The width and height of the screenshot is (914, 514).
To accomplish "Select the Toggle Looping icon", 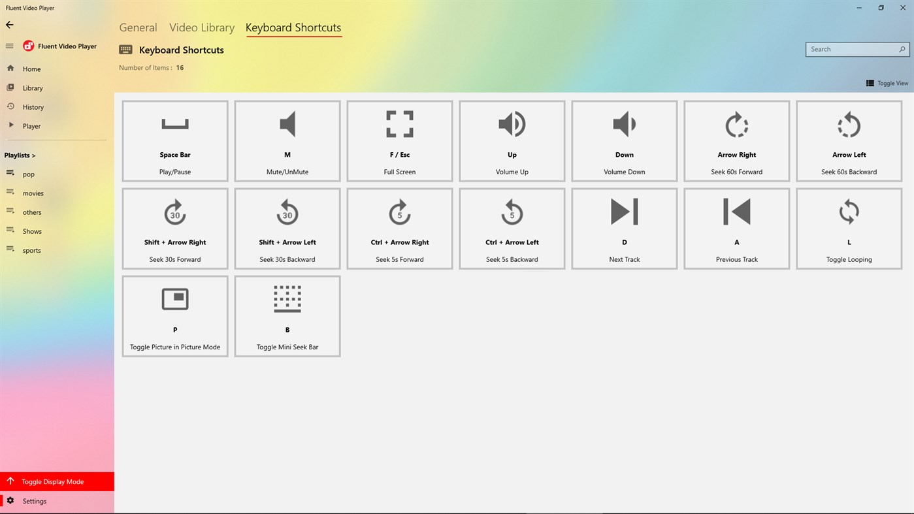I will pyautogui.click(x=849, y=211).
